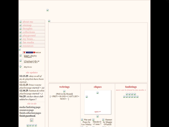Click the finish collection pages to-do item
This screenshot has height=127, width=169.
tap(30, 113)
